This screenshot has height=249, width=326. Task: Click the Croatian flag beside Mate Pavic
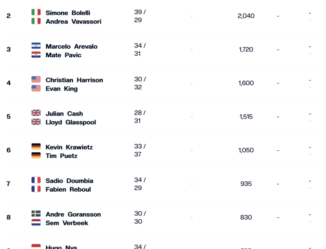click(x=36, y=55)
